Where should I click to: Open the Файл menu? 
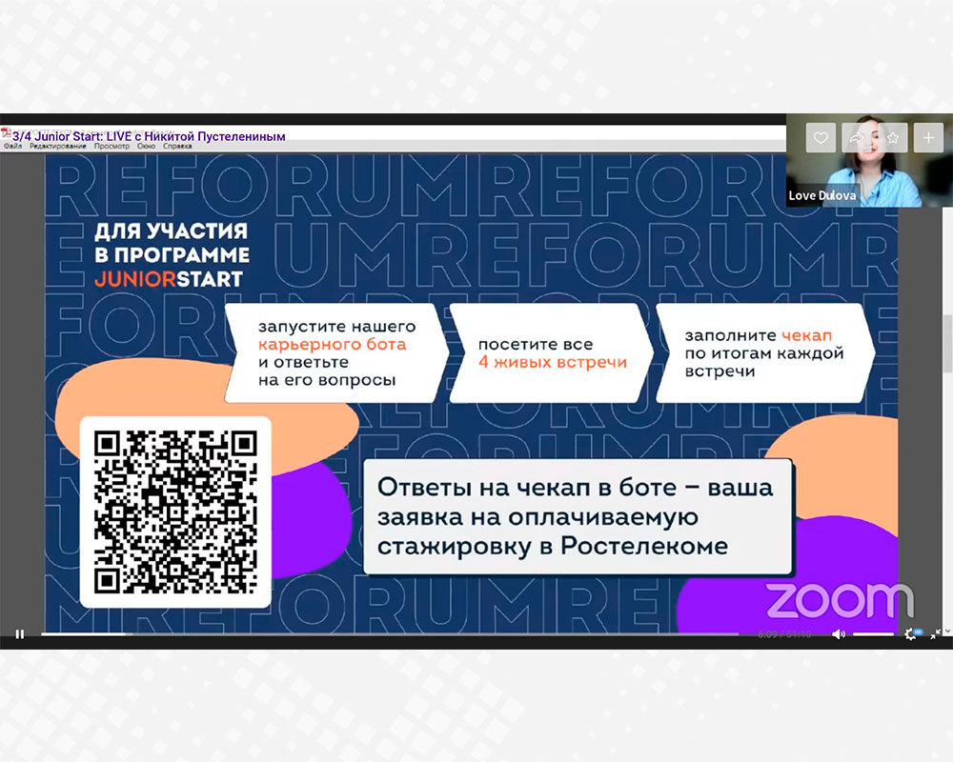click(12, 147)
